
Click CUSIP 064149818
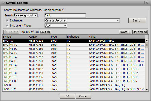point(36,89)
